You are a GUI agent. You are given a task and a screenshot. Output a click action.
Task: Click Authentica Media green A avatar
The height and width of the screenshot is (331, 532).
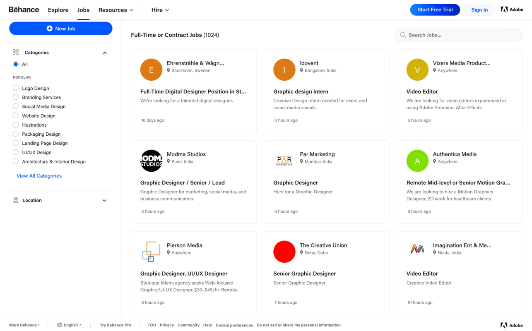pos(417,161)
